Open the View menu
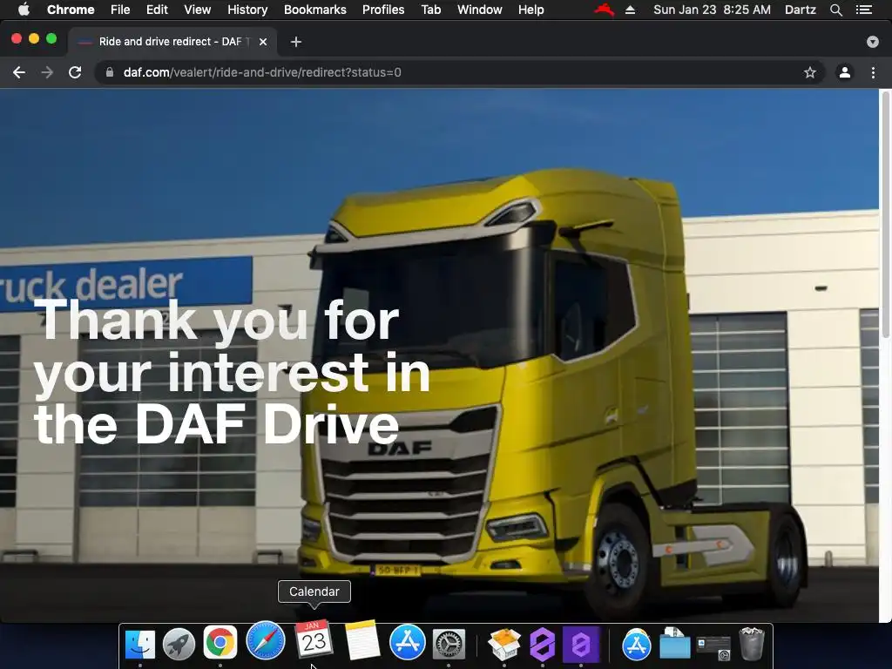The image size is (892, 669). pos(198,10)
